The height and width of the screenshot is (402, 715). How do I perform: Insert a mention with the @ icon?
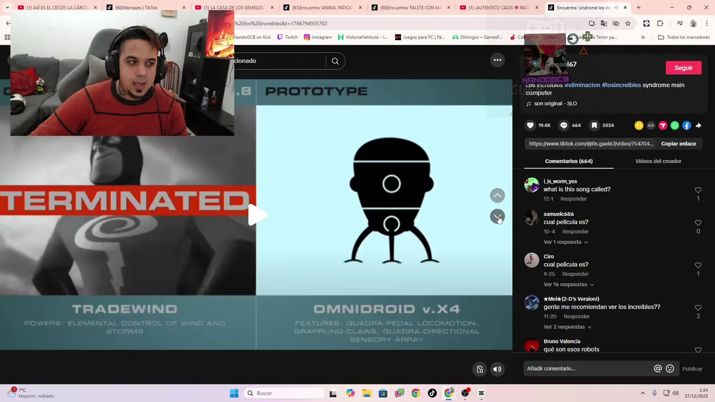click(658, 368)
